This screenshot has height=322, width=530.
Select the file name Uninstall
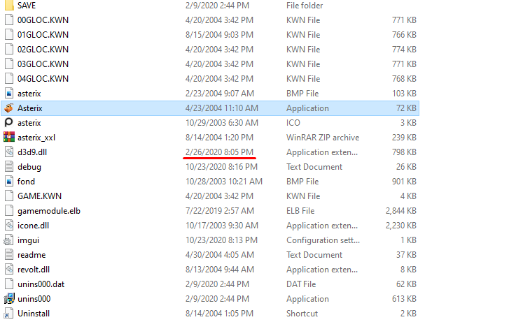click(34, 314)
